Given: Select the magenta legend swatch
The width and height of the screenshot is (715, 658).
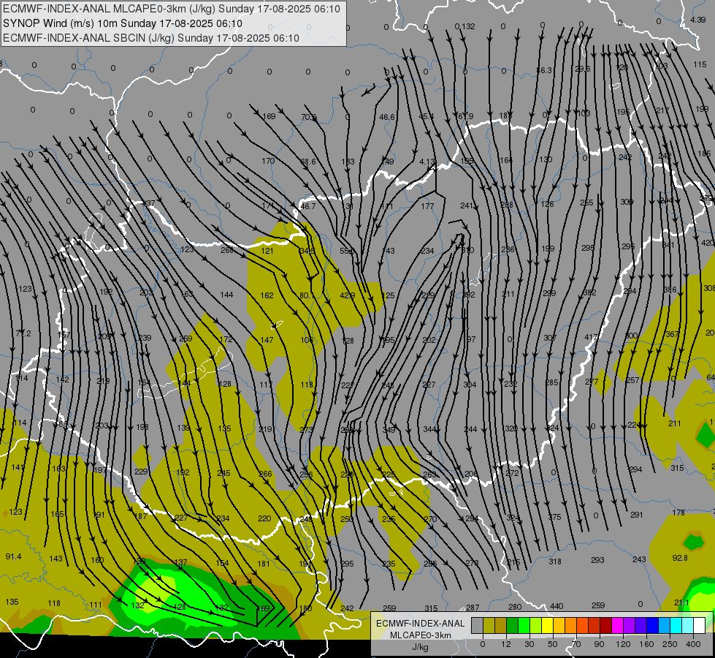Looking at the screenshot, I should coord(617,625).
